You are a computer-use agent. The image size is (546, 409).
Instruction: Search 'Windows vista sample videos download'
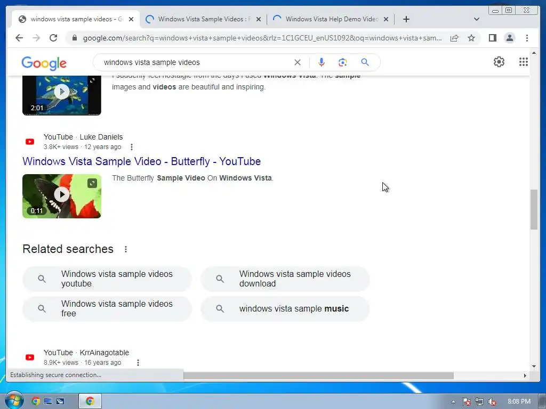point(285,279)
